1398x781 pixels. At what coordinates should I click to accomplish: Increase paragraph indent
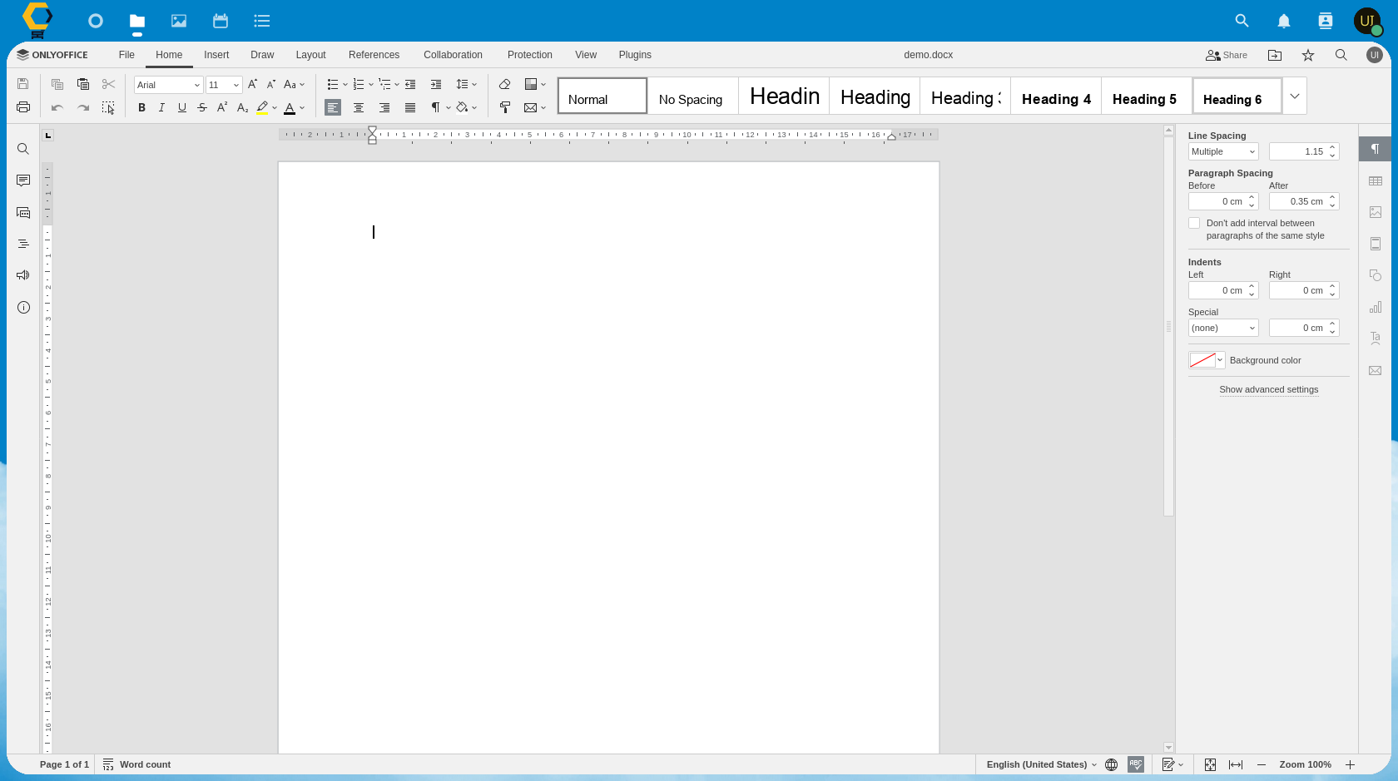[x=436, y=84]
